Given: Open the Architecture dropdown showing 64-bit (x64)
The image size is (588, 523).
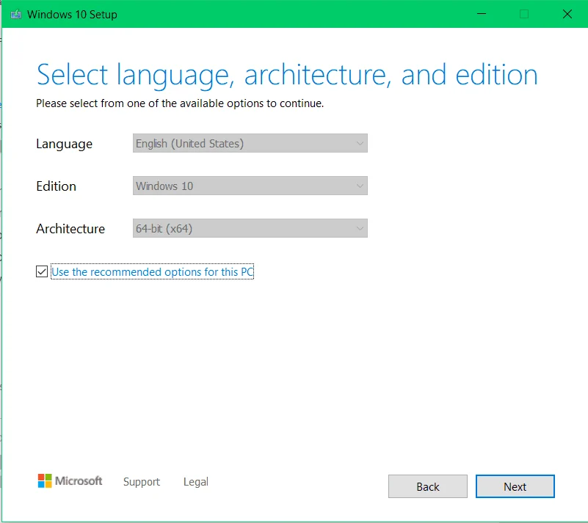Looking at the screenshot, I should pos(250,228).
